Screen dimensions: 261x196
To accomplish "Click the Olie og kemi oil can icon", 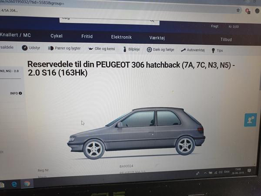I will (x=90, y=49).
